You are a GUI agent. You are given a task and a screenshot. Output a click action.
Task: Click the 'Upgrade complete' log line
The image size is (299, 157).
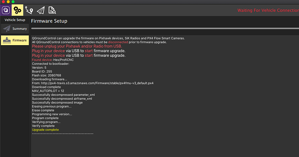[x=45, y=130]
